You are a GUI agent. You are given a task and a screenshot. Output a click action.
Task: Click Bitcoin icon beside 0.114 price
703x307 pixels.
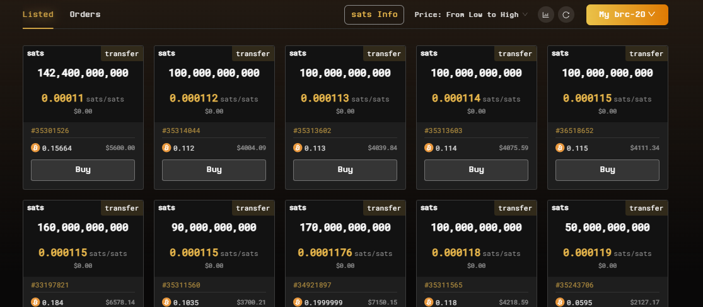pos(429,148)
